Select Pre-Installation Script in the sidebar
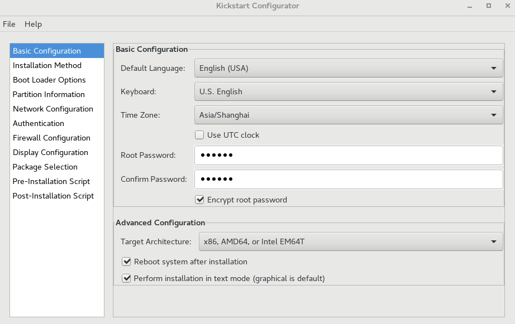515x324 pixels. (x=51, y=181)
